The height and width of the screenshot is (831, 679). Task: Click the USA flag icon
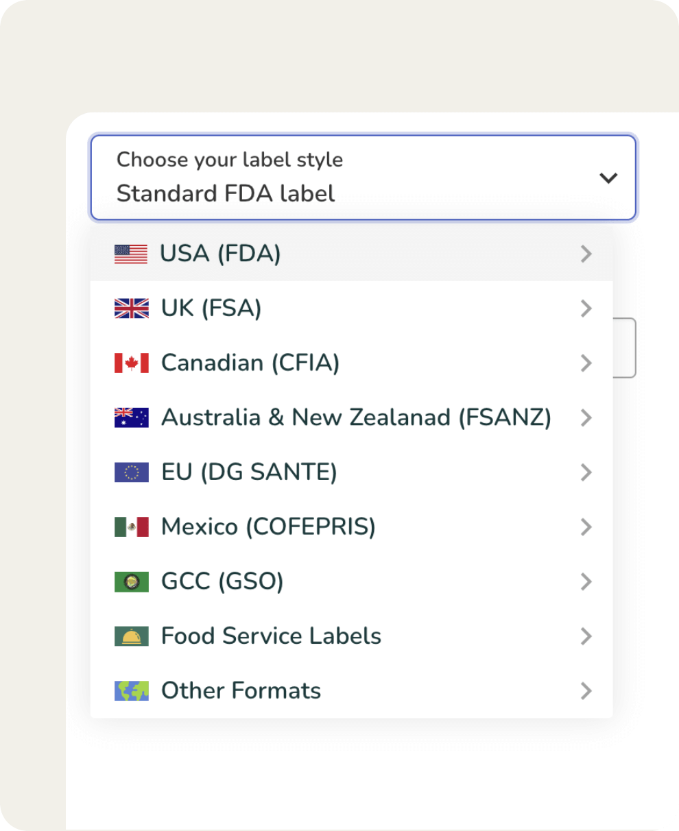tap(131, 254)
